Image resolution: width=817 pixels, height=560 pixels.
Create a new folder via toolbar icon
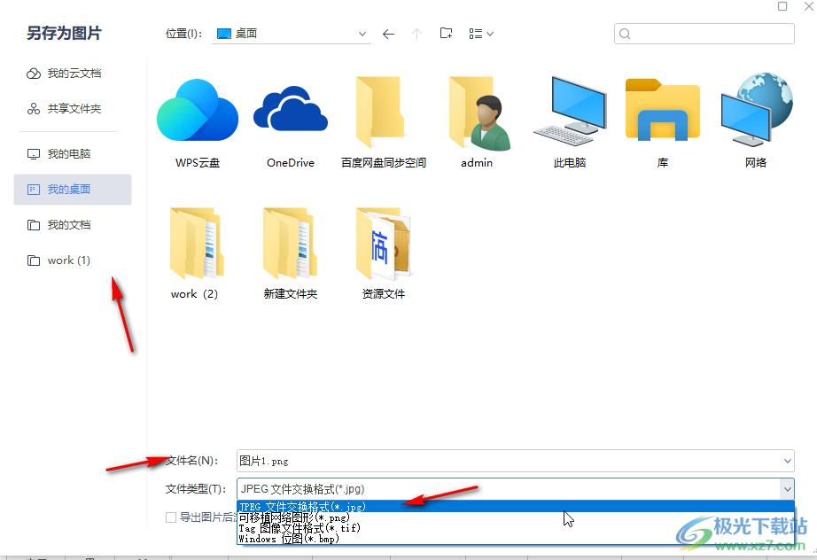pyautogui.click(x=446, y=34)
